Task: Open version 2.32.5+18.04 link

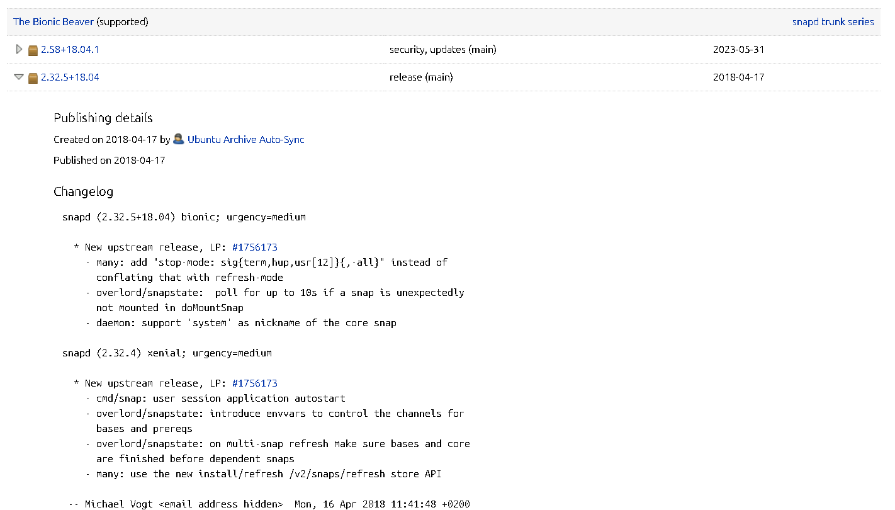Action: 70,77
